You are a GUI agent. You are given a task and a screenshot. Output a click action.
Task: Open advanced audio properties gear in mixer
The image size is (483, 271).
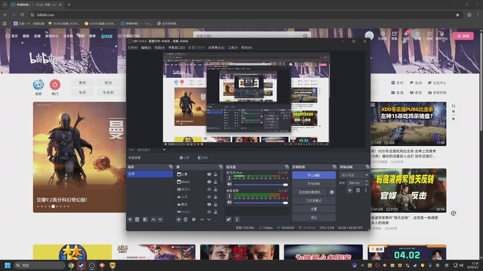pyautogui.click(x=229, y=219)
